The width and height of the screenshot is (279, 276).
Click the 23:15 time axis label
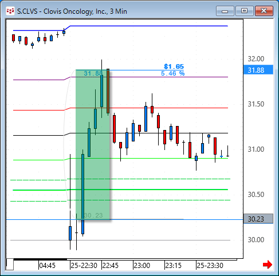coord(173,266)
